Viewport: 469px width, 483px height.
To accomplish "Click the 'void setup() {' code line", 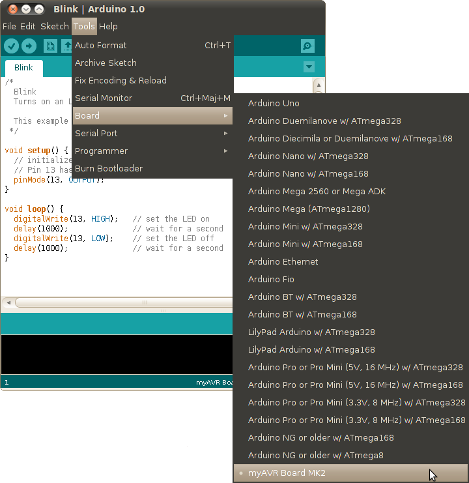I will [x=36, y=151].
